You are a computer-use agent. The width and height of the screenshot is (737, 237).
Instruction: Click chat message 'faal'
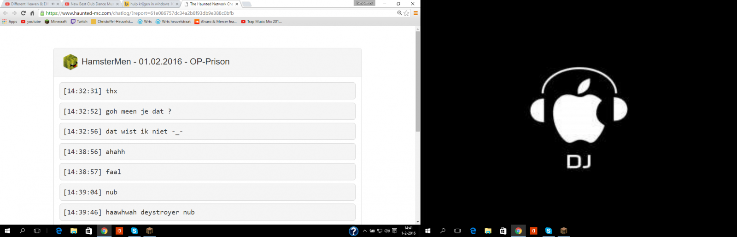click(x=207, y=172)
